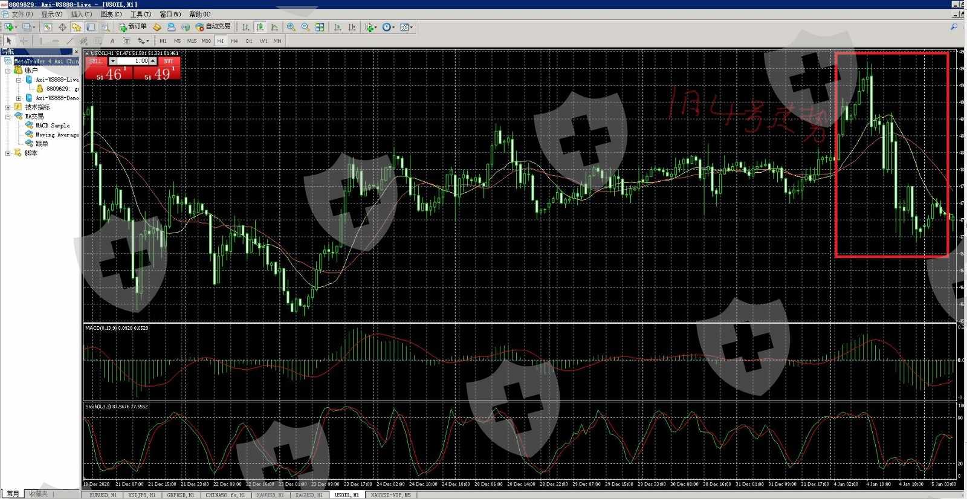
Task: Switch chart to bar chart display
Action: click(245, 27)
